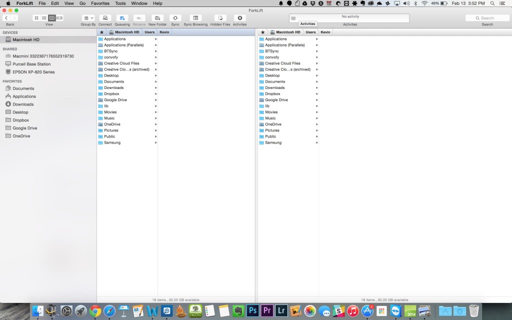This screenshot has width=512, height=320.
Task: Switch to list view mode
Action: click(44, 18)
